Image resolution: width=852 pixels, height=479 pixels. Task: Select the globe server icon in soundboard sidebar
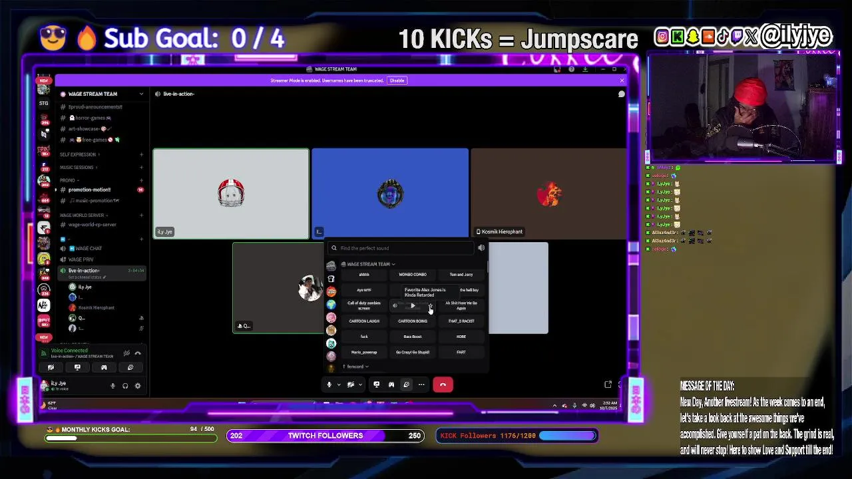[331, 304]
